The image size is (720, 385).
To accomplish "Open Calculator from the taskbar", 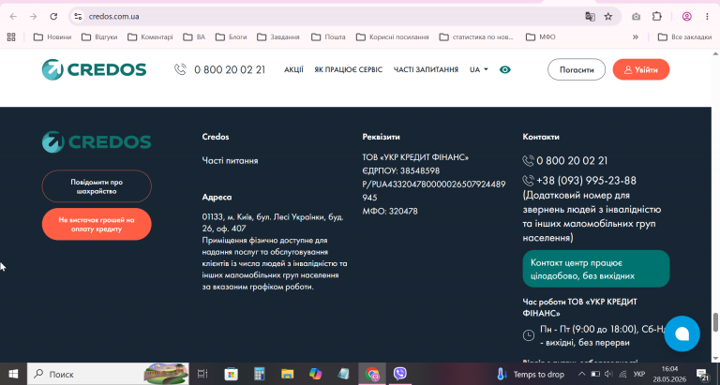I will point(260,374).
